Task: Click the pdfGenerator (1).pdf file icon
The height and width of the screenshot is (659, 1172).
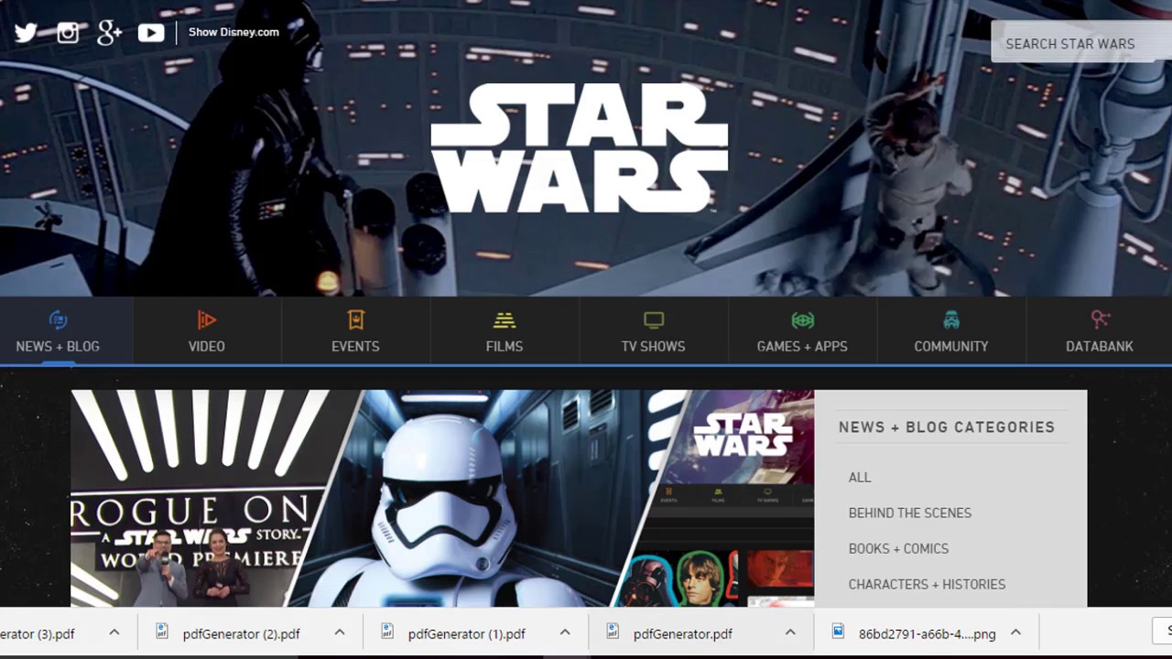Action: (388, 632)
